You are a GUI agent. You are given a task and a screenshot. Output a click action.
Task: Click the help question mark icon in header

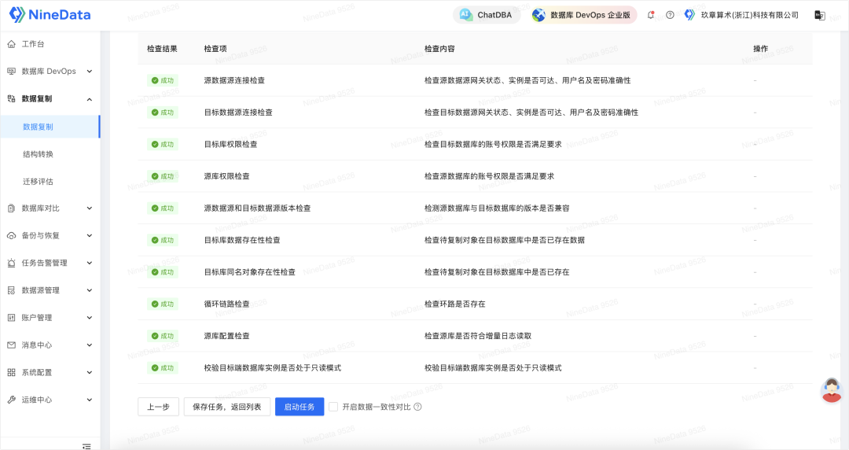tap(670, 15)
